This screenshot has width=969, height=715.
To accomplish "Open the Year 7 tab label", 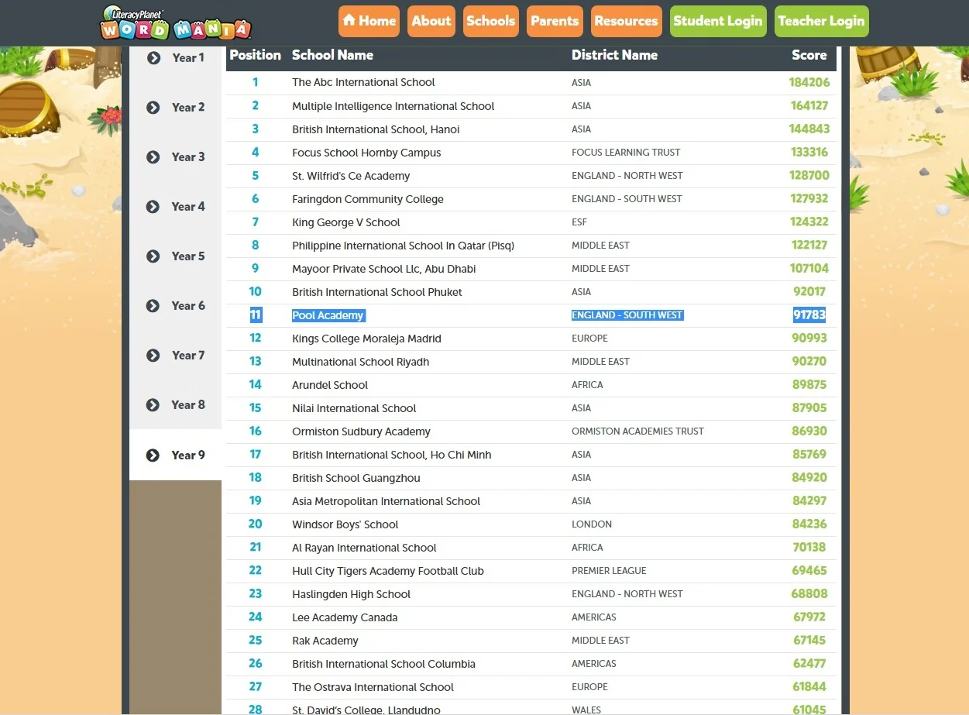I will point(188,355).
